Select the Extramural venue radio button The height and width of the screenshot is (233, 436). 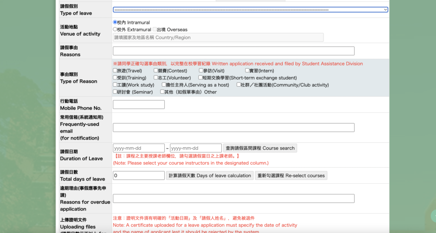pyautogui.click(x=115, y=29)
